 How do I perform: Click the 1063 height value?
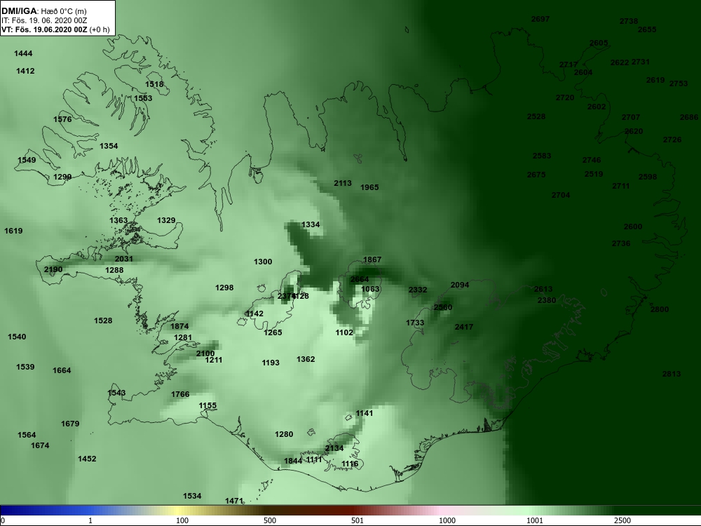(370, 289)
